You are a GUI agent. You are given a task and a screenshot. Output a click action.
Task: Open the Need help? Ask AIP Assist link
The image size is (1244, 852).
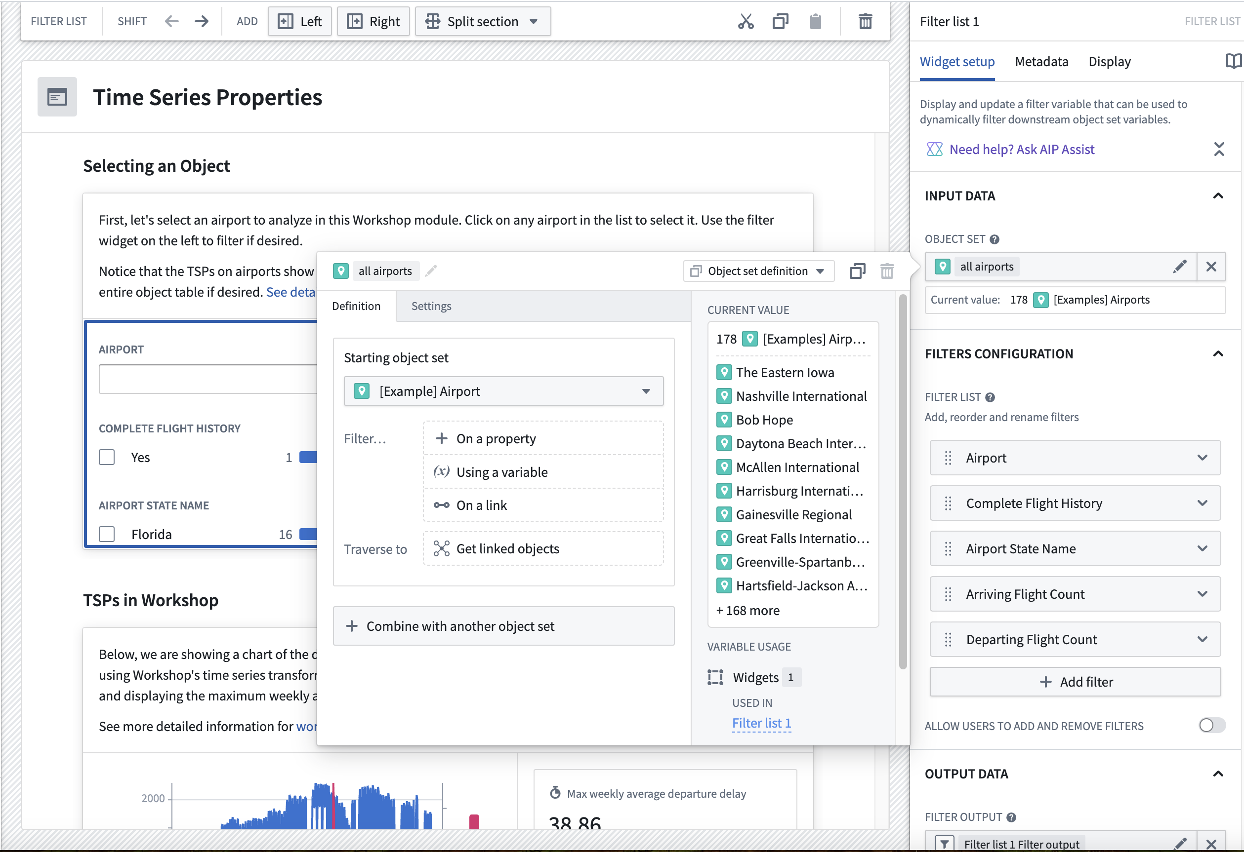[1021, 149]
